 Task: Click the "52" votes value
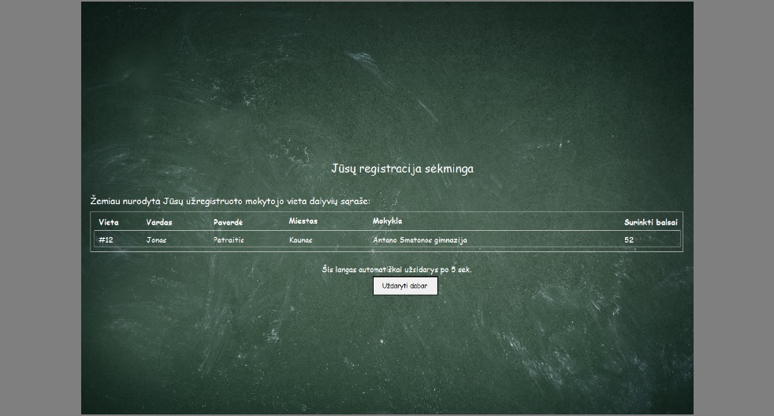click(629, 240)
